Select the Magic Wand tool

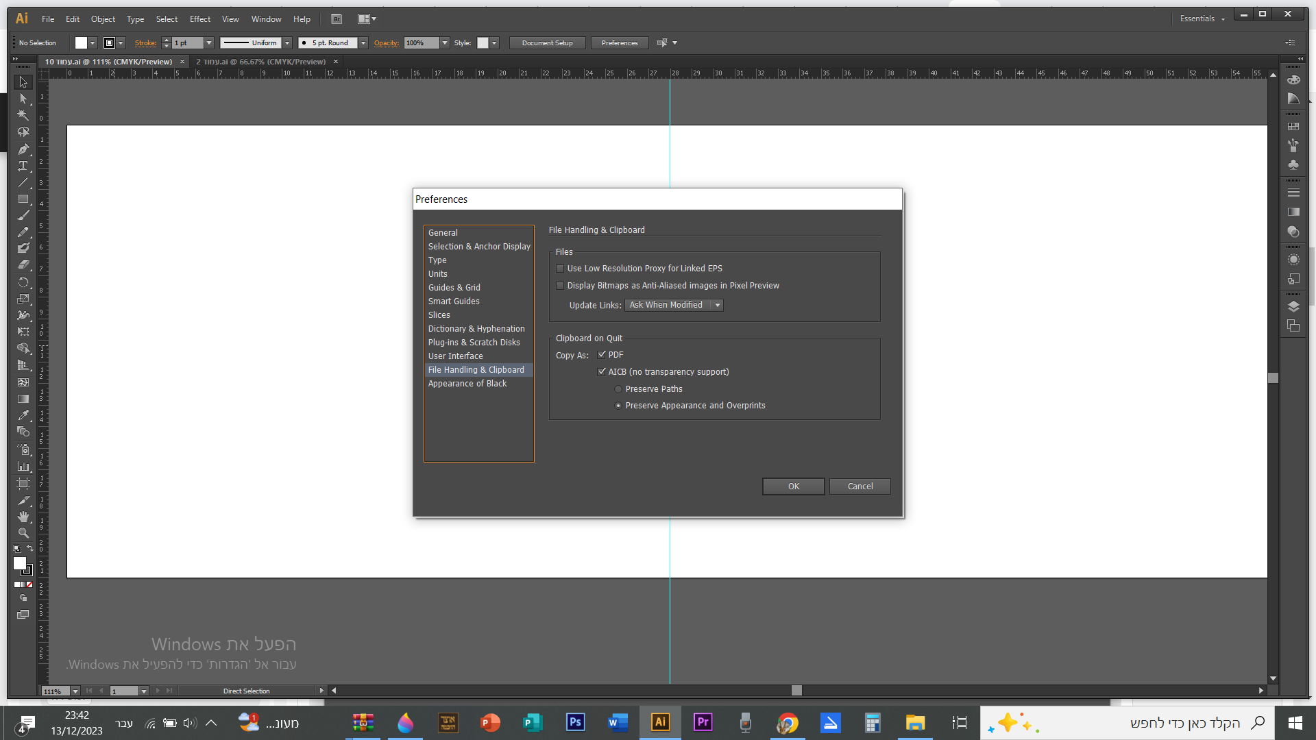[x=23, y=115]
